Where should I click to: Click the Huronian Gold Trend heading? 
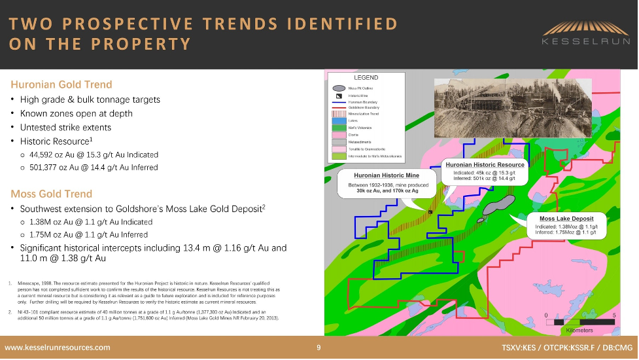(x=61, y=84)
